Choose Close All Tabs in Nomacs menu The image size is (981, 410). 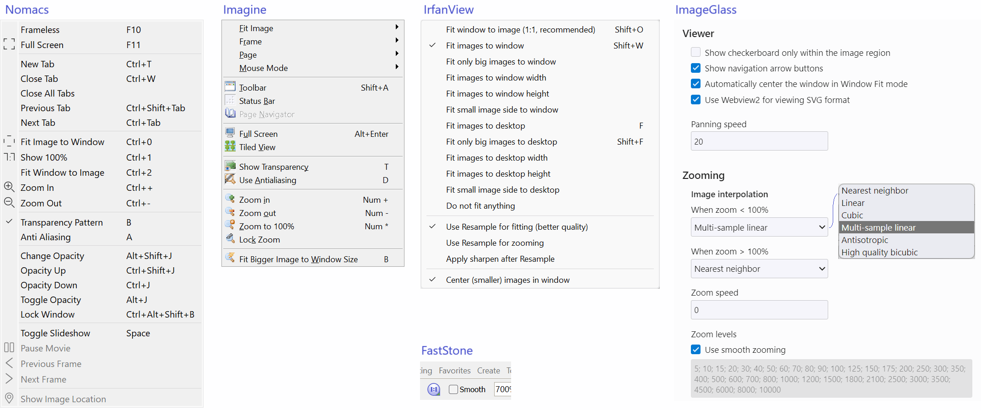pos(48,93)
